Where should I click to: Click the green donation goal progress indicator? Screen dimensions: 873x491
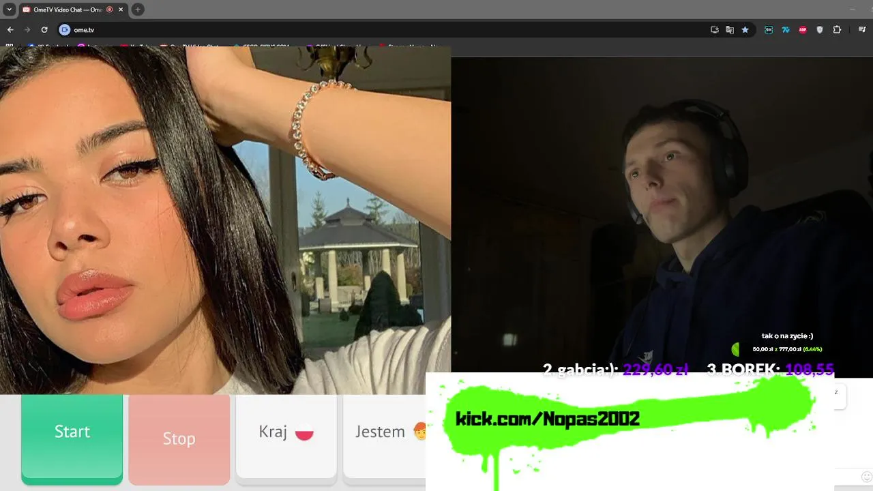(x=735, y=349)
